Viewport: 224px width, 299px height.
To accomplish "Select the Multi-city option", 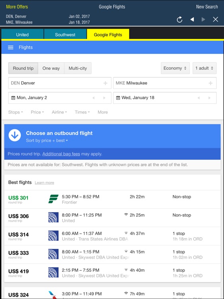I will (78, 68).
